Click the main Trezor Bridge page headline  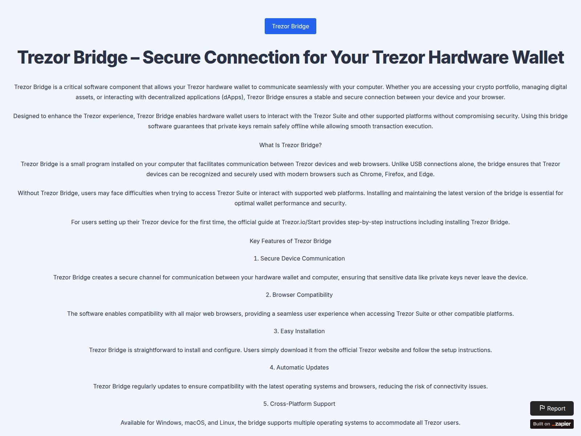[290, 57]
